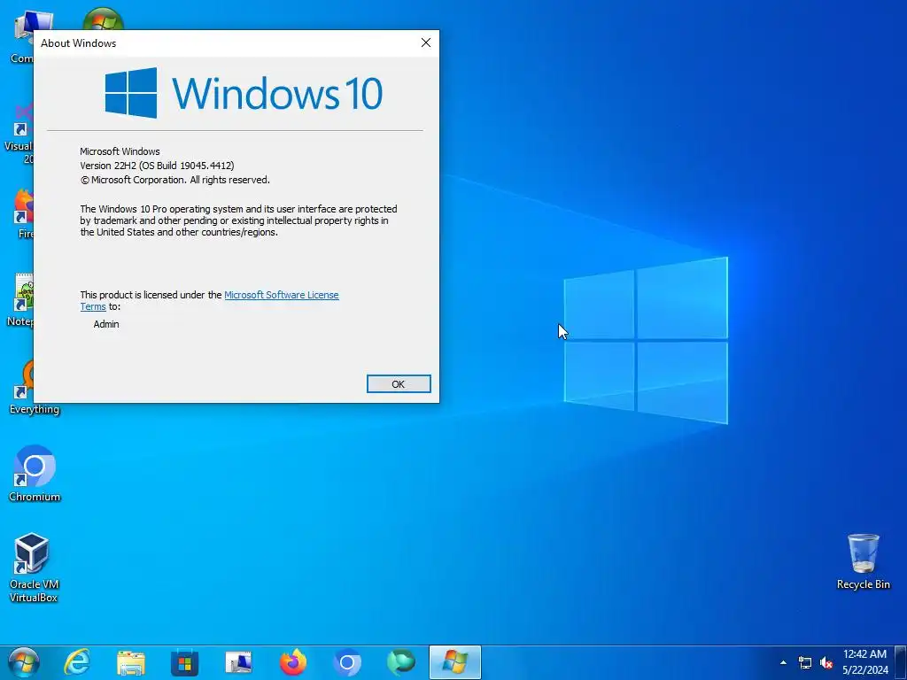The image size is (907, 680).
Task: Open the Start menu orb
Action: click(x=24, y=662)
